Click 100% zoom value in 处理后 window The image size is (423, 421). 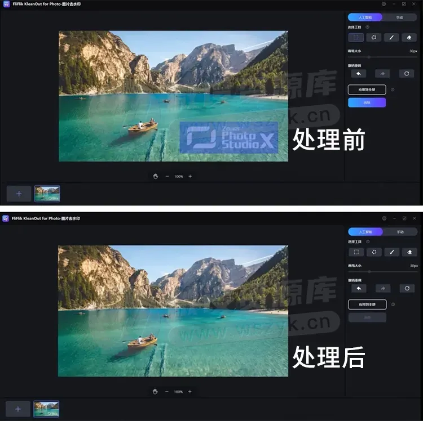point(178,392)
